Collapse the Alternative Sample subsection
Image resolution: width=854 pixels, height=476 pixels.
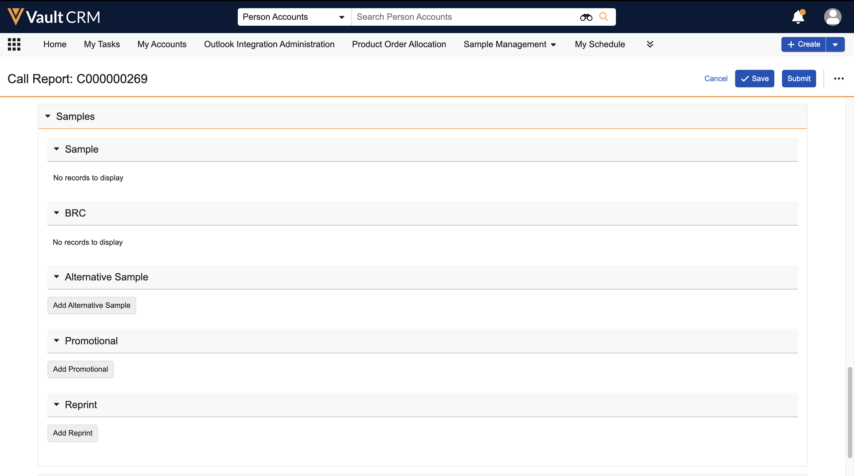pyautogui.click(x=57, y=277)
